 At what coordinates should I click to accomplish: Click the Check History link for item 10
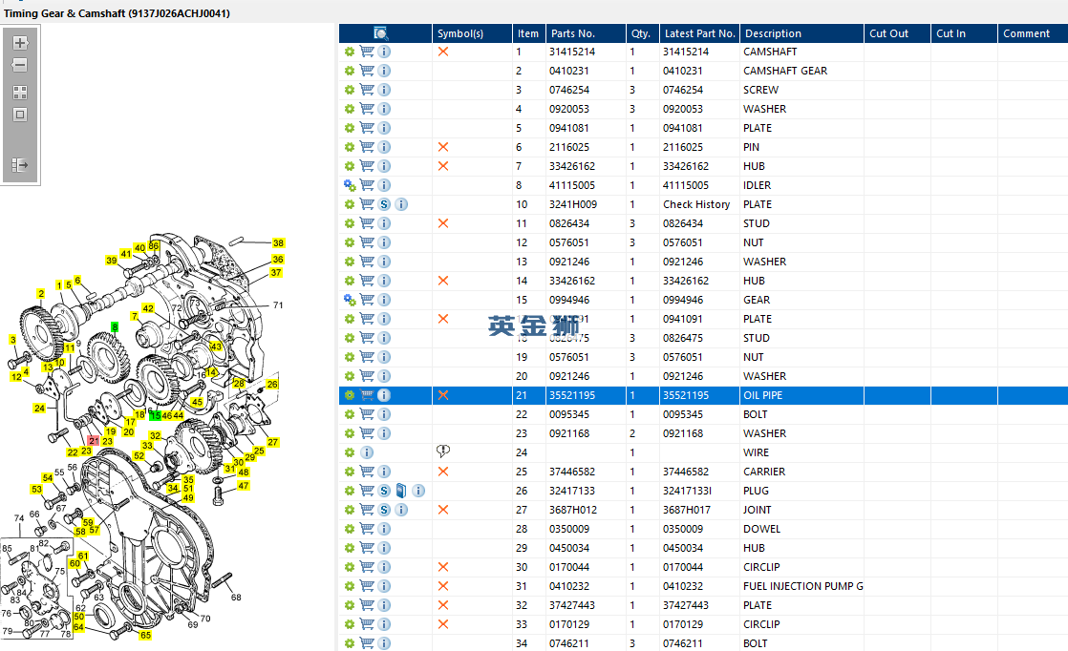(696, 204)
